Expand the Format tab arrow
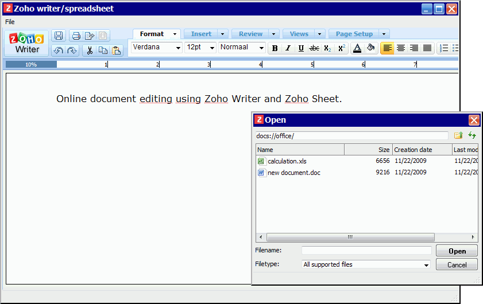Image resolution: width=483 pixels, height=304 pixels. click(x=175, y=34)
